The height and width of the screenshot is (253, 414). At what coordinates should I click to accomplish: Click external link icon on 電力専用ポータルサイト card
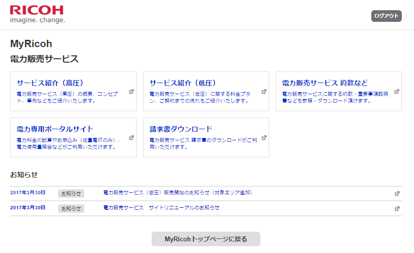click(131, 138)
